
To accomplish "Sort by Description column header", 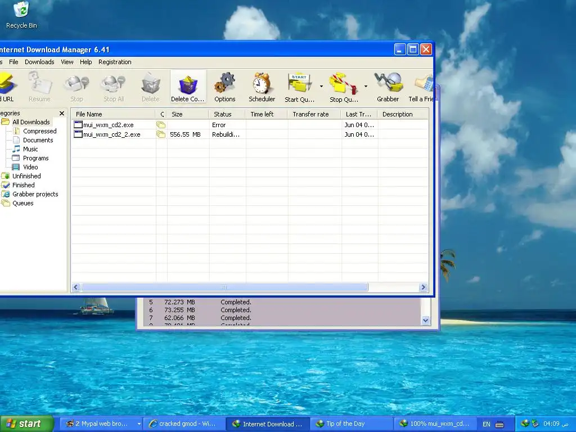I will [403, 114].
